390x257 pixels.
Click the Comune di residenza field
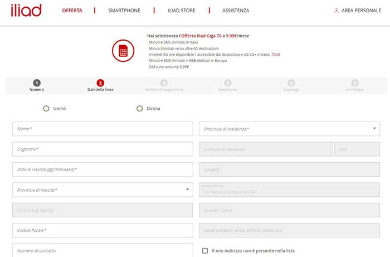(266, 149)
